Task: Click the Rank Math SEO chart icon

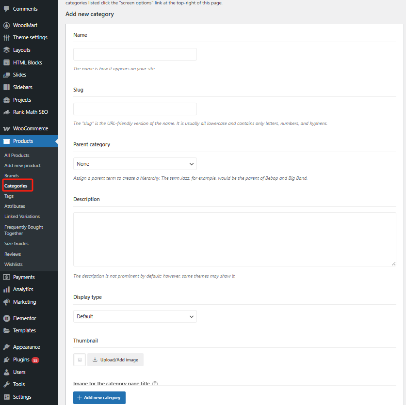Action: pyautogui.click(x=6, y=112)
